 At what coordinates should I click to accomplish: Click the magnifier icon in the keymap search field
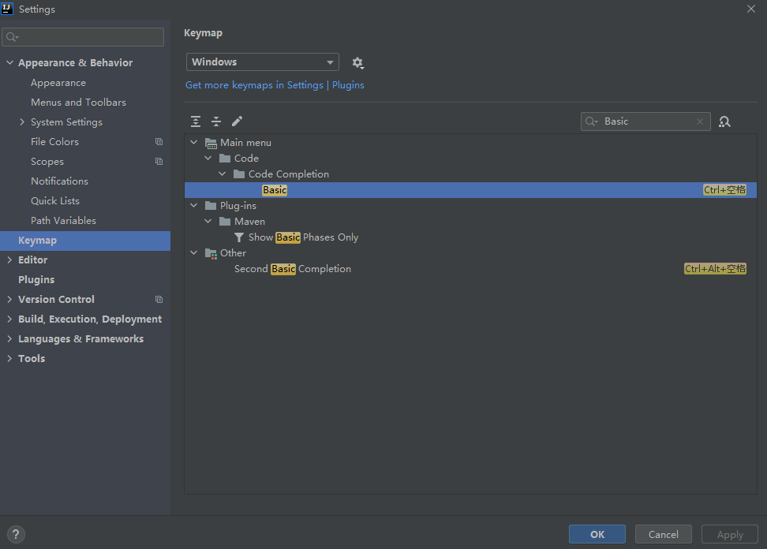tap(591, 121)
